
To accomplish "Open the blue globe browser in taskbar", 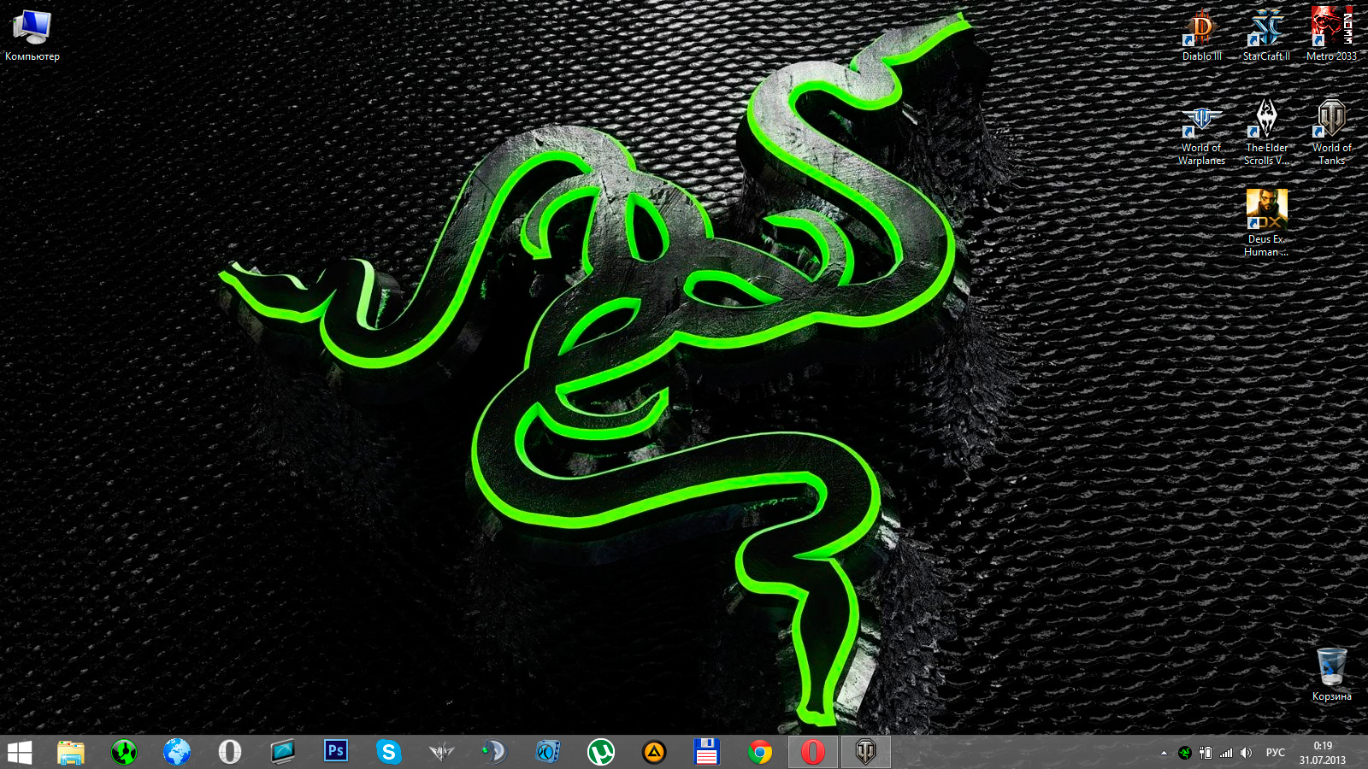I will [177, 753].
